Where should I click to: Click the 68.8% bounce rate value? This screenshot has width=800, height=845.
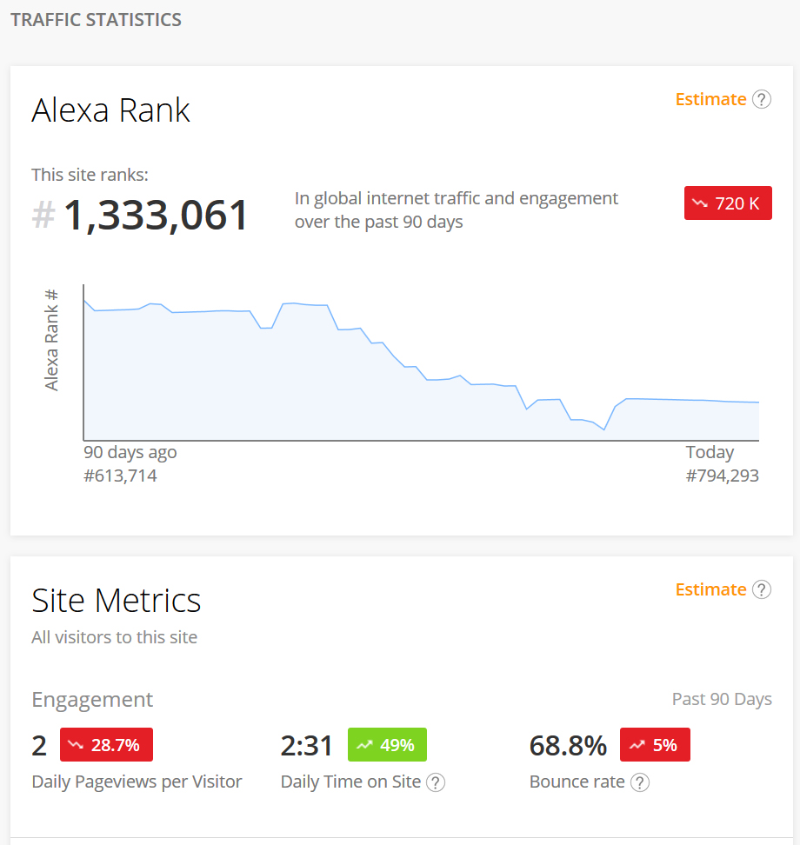coord(568,746)
